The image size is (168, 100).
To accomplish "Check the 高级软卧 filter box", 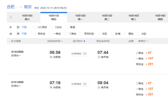I will (x=81, y=33).
